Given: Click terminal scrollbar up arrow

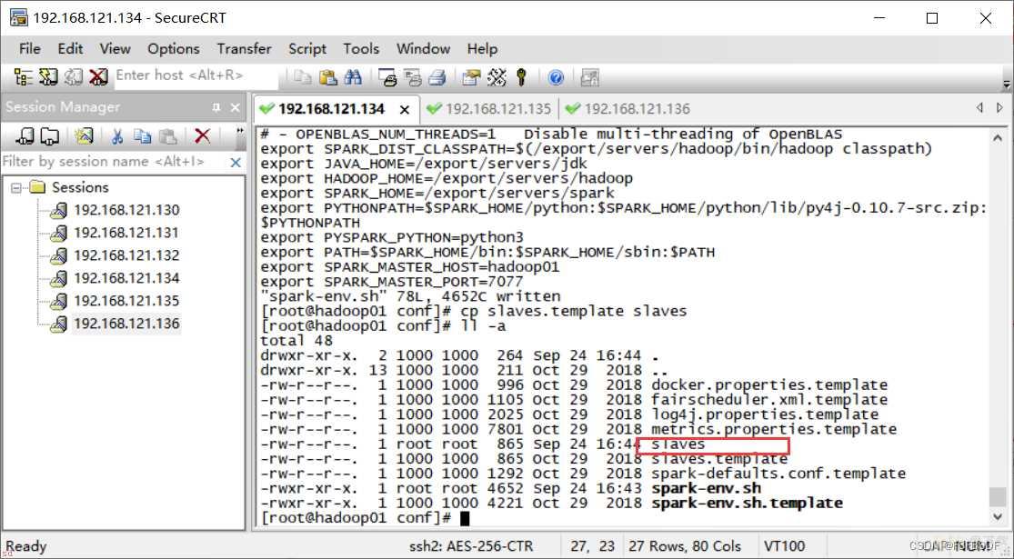Looking at the screenshot, I should pyautogui.click(x=999, y=138).
